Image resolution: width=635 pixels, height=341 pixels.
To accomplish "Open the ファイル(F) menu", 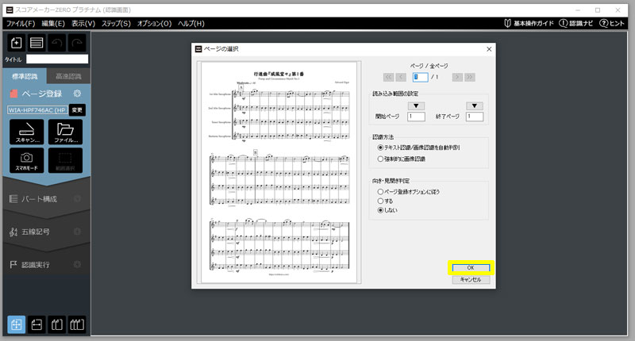I will coord(21,24).
